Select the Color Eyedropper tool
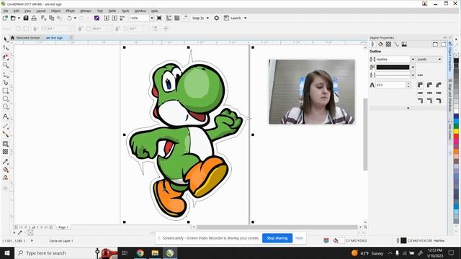Image resolution: width=461 pixels, height=259 pixels. pyautogui.click(x=6, y=161)
